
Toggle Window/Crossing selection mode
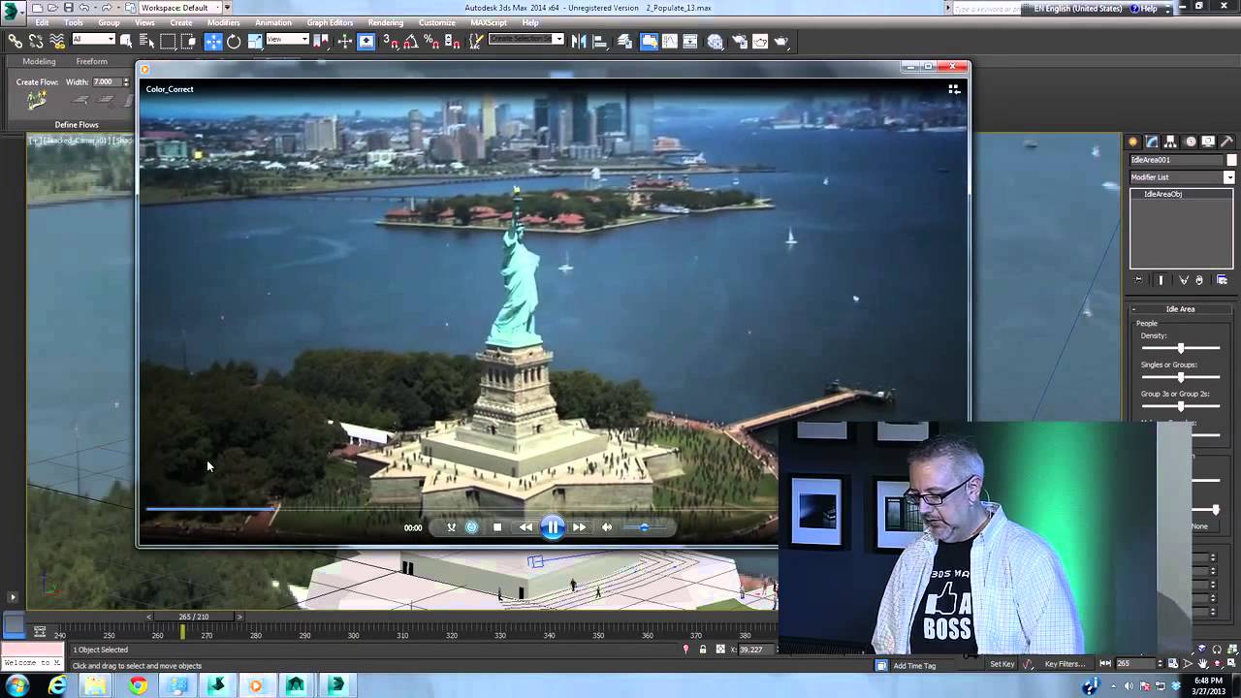189,41
